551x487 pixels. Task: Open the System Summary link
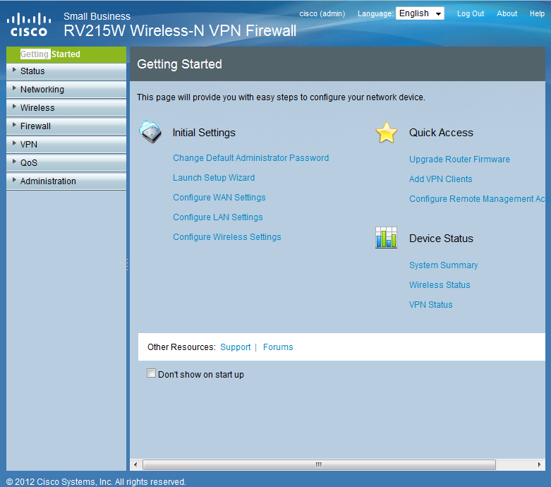(x=443, y=265)
